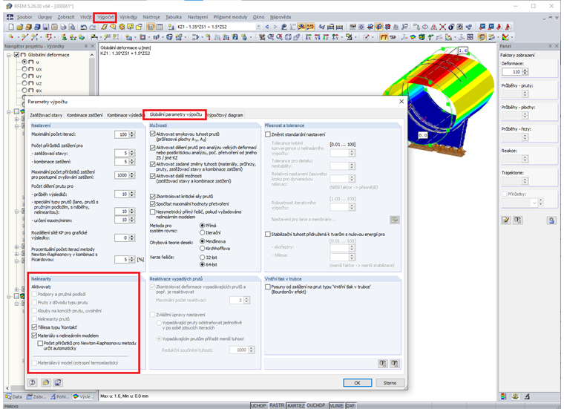Click the Help question mark icon in dialog

coord(33,382)
